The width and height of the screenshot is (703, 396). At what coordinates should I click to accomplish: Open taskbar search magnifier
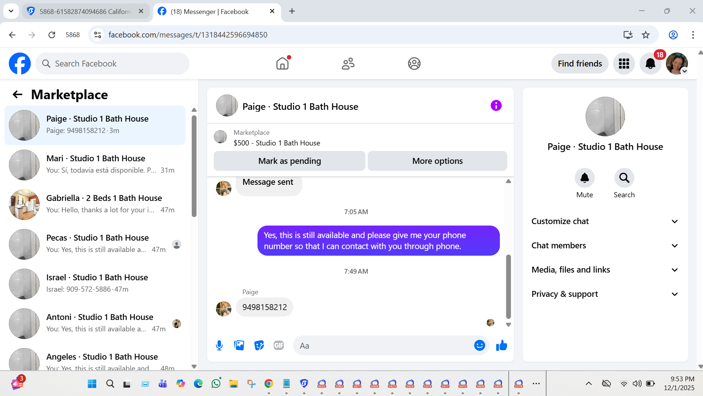click(110, 384)
